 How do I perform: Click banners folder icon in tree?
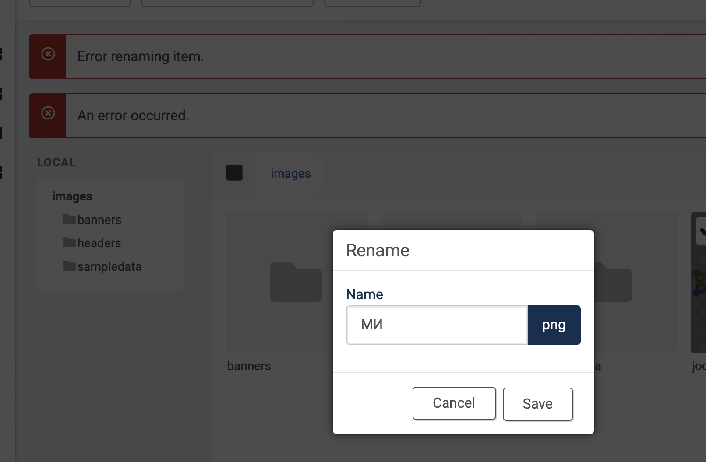(69, 219)
